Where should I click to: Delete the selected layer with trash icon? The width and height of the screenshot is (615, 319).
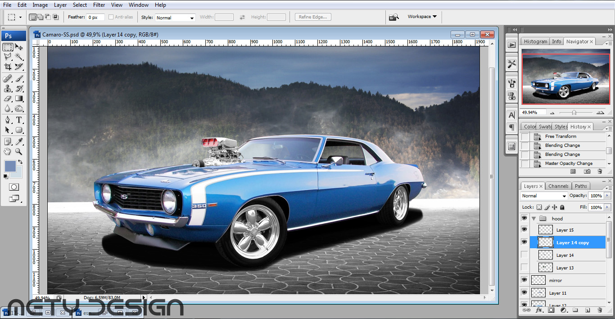coord(600,310)
